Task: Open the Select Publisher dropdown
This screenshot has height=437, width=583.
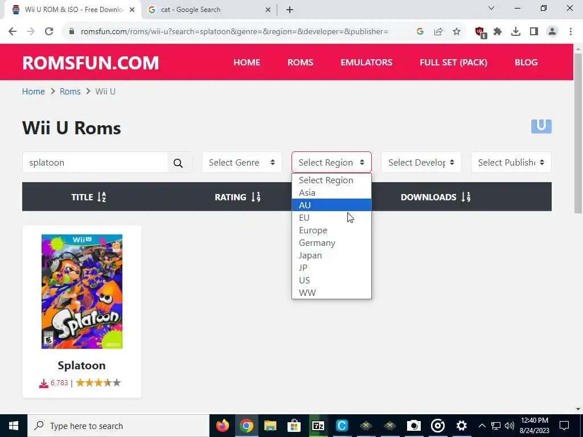Action: (x=511, y=162)
